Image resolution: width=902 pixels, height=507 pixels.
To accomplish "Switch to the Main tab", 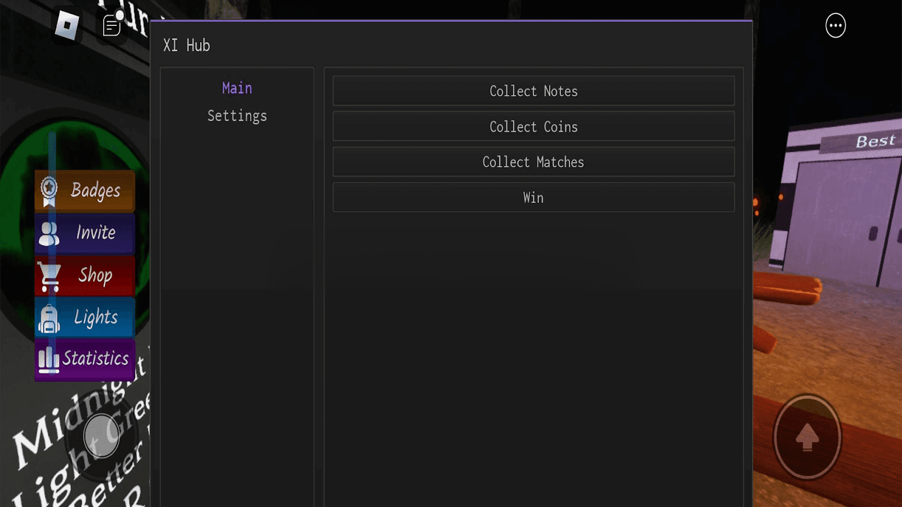I will [x=237, y=88].
